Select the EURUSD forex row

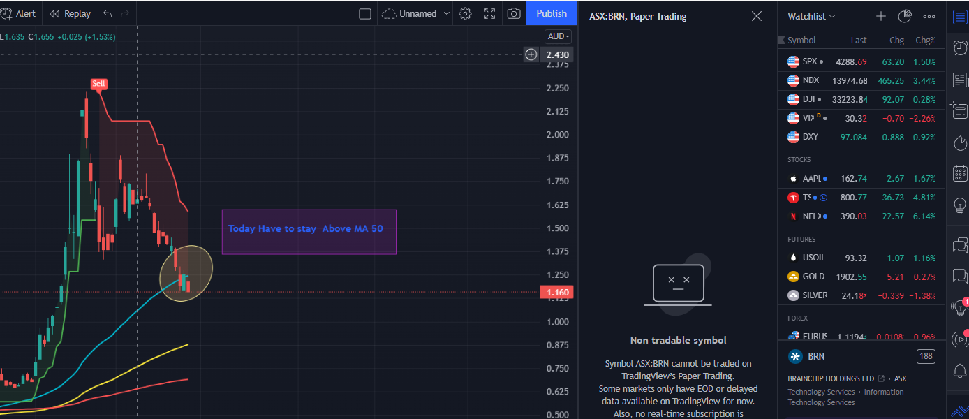point(861,335)
